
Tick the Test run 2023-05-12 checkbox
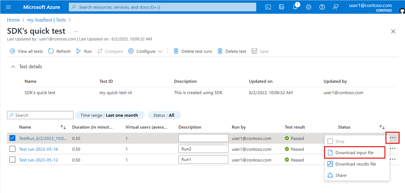(12, 160)
